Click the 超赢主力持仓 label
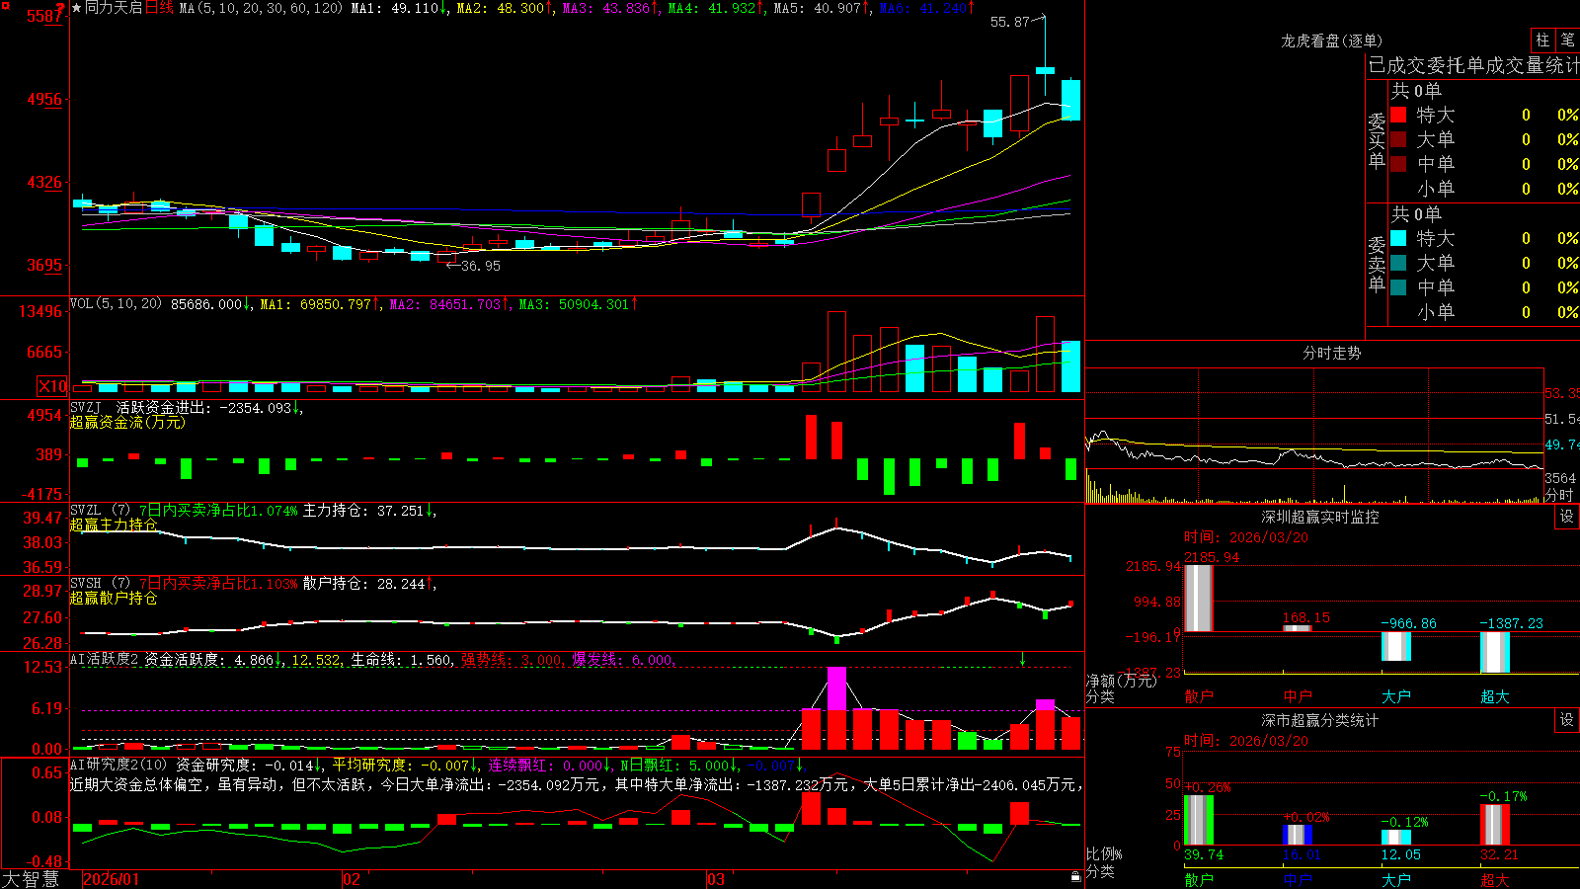 114,525
